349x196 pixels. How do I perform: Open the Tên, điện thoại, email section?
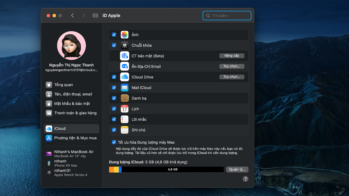71,94
